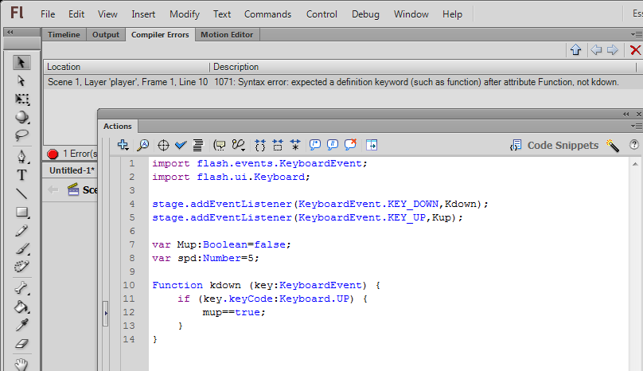Viewport: 643px width, 371px height.
Task: Click Show code hint icon
Action: (220, 145)
